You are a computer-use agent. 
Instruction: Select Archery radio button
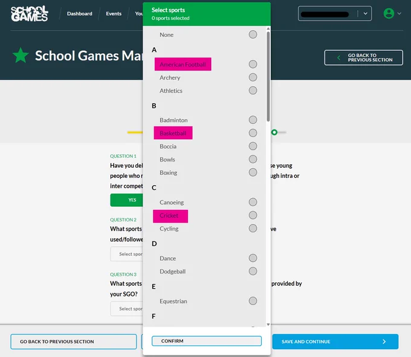(253, 77)
